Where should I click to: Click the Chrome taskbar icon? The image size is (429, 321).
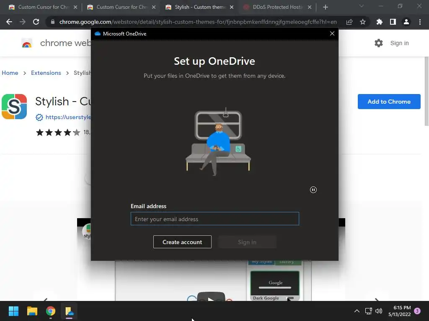click(x=51, y=311)
